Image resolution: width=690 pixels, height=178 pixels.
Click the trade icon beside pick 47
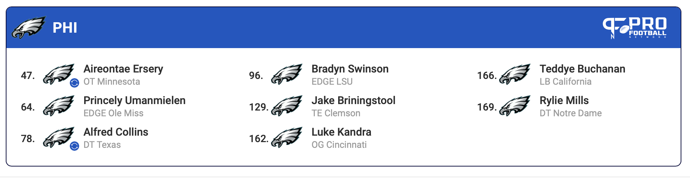pyautogui.click(x=74, y=83)
